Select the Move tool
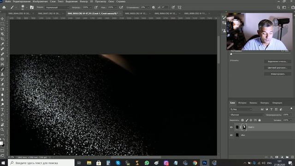The width and height of the screenshot is (295, 166). (x=2, y=18)
